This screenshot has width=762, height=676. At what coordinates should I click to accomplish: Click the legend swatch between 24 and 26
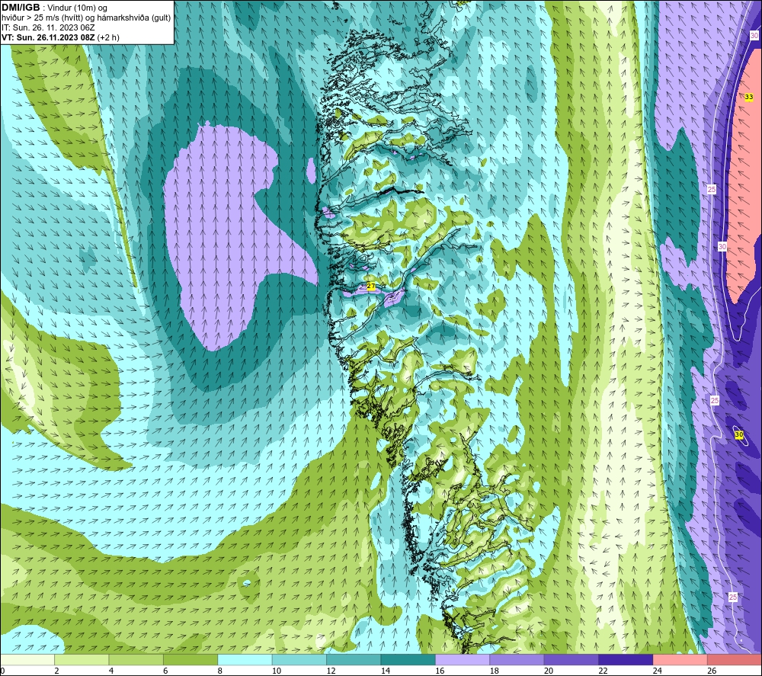pyautogui.click(x=680, y=659)
